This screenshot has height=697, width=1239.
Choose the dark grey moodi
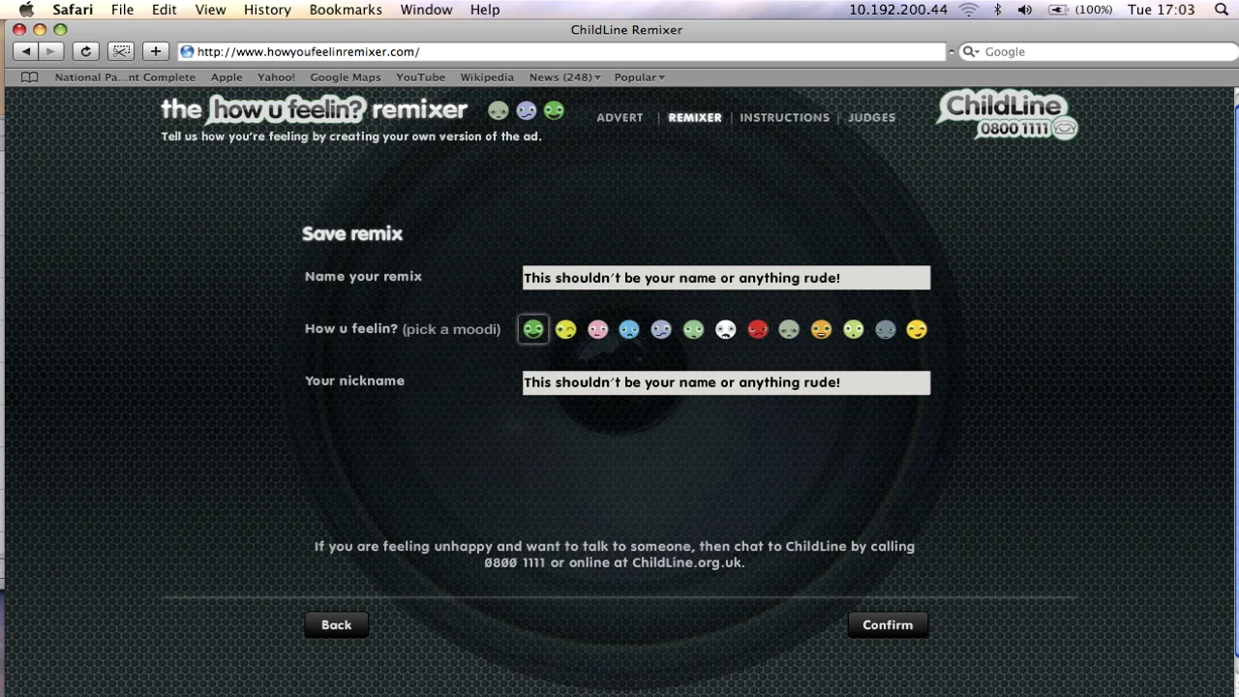click(x=885, y=330)
